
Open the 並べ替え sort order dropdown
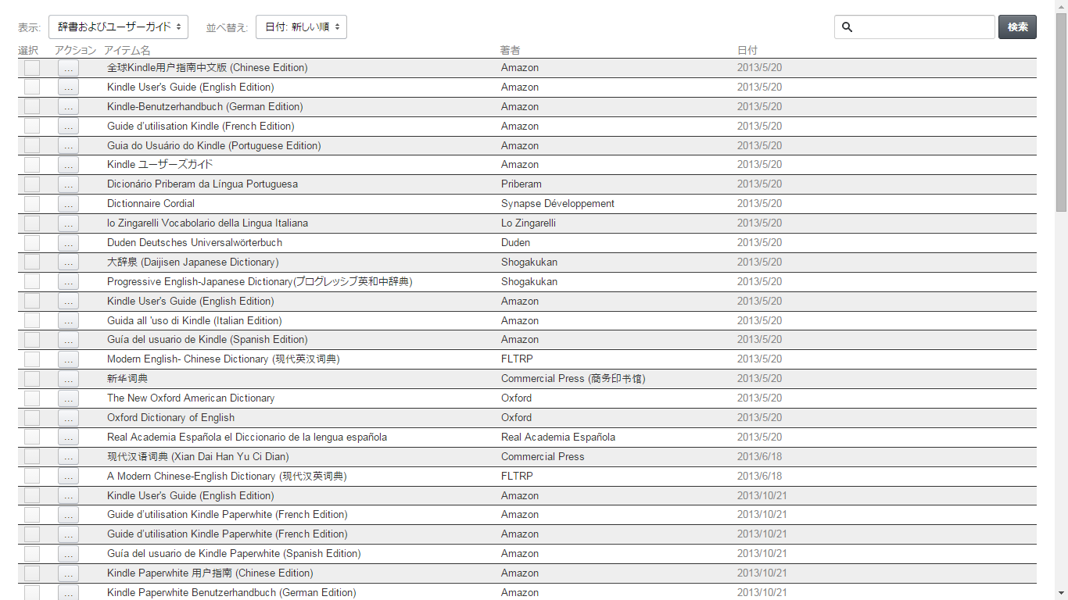[301, 27]
